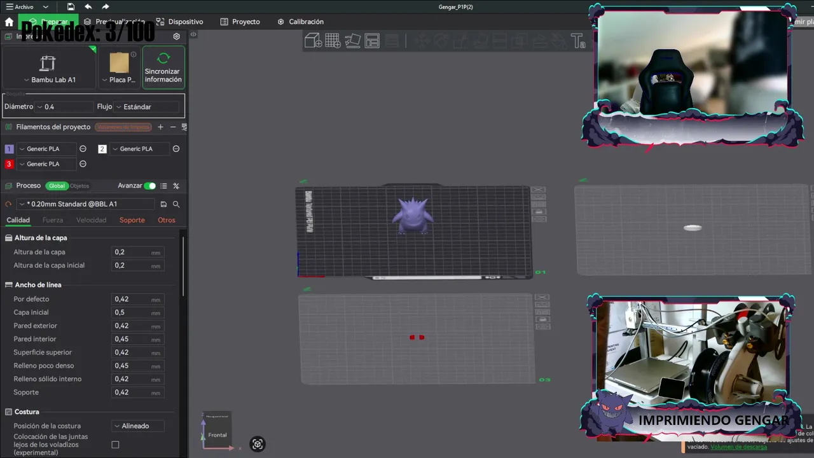Click the filament settings icon next to minus
The width and height of the screenshot is (814, 458).
(x=184, y=127)
